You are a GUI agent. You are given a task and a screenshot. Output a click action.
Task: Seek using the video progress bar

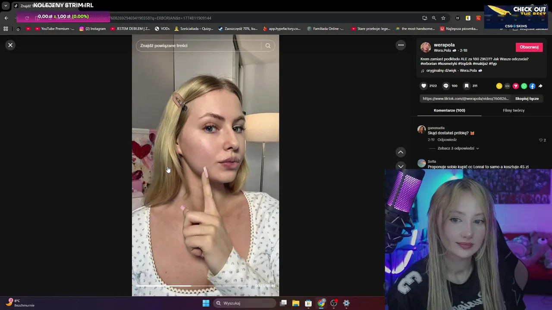(x=193, y=285)
